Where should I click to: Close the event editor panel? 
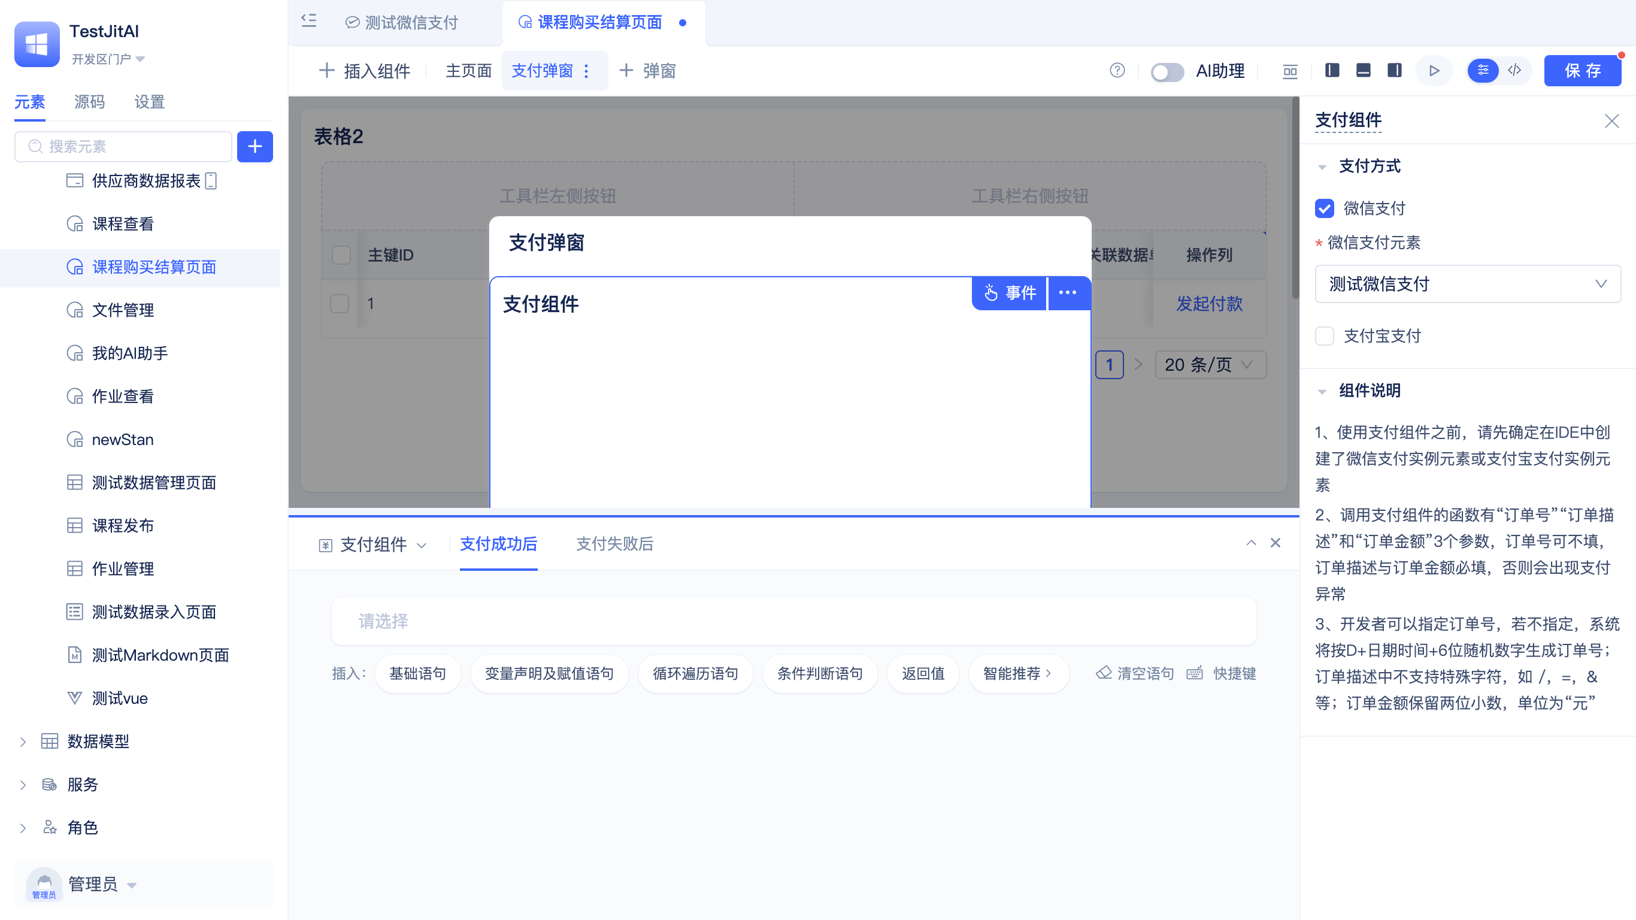point(1276,543)
